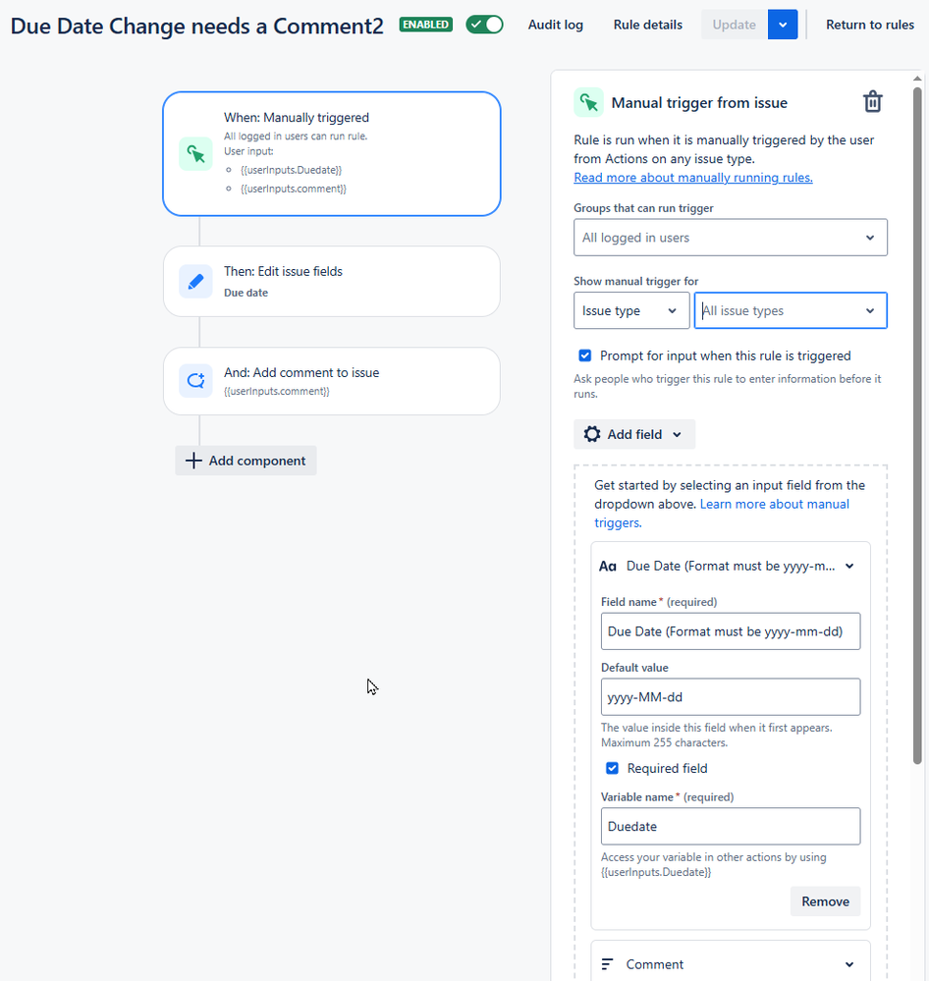Image resolution: width=929 pixels, height=981 pixels.
Task: Select the Then: Edit issue fields step
Action: pyautogui.click(x=332, y=282)
